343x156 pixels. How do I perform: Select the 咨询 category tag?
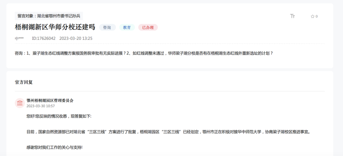click(x=107, y=28)
